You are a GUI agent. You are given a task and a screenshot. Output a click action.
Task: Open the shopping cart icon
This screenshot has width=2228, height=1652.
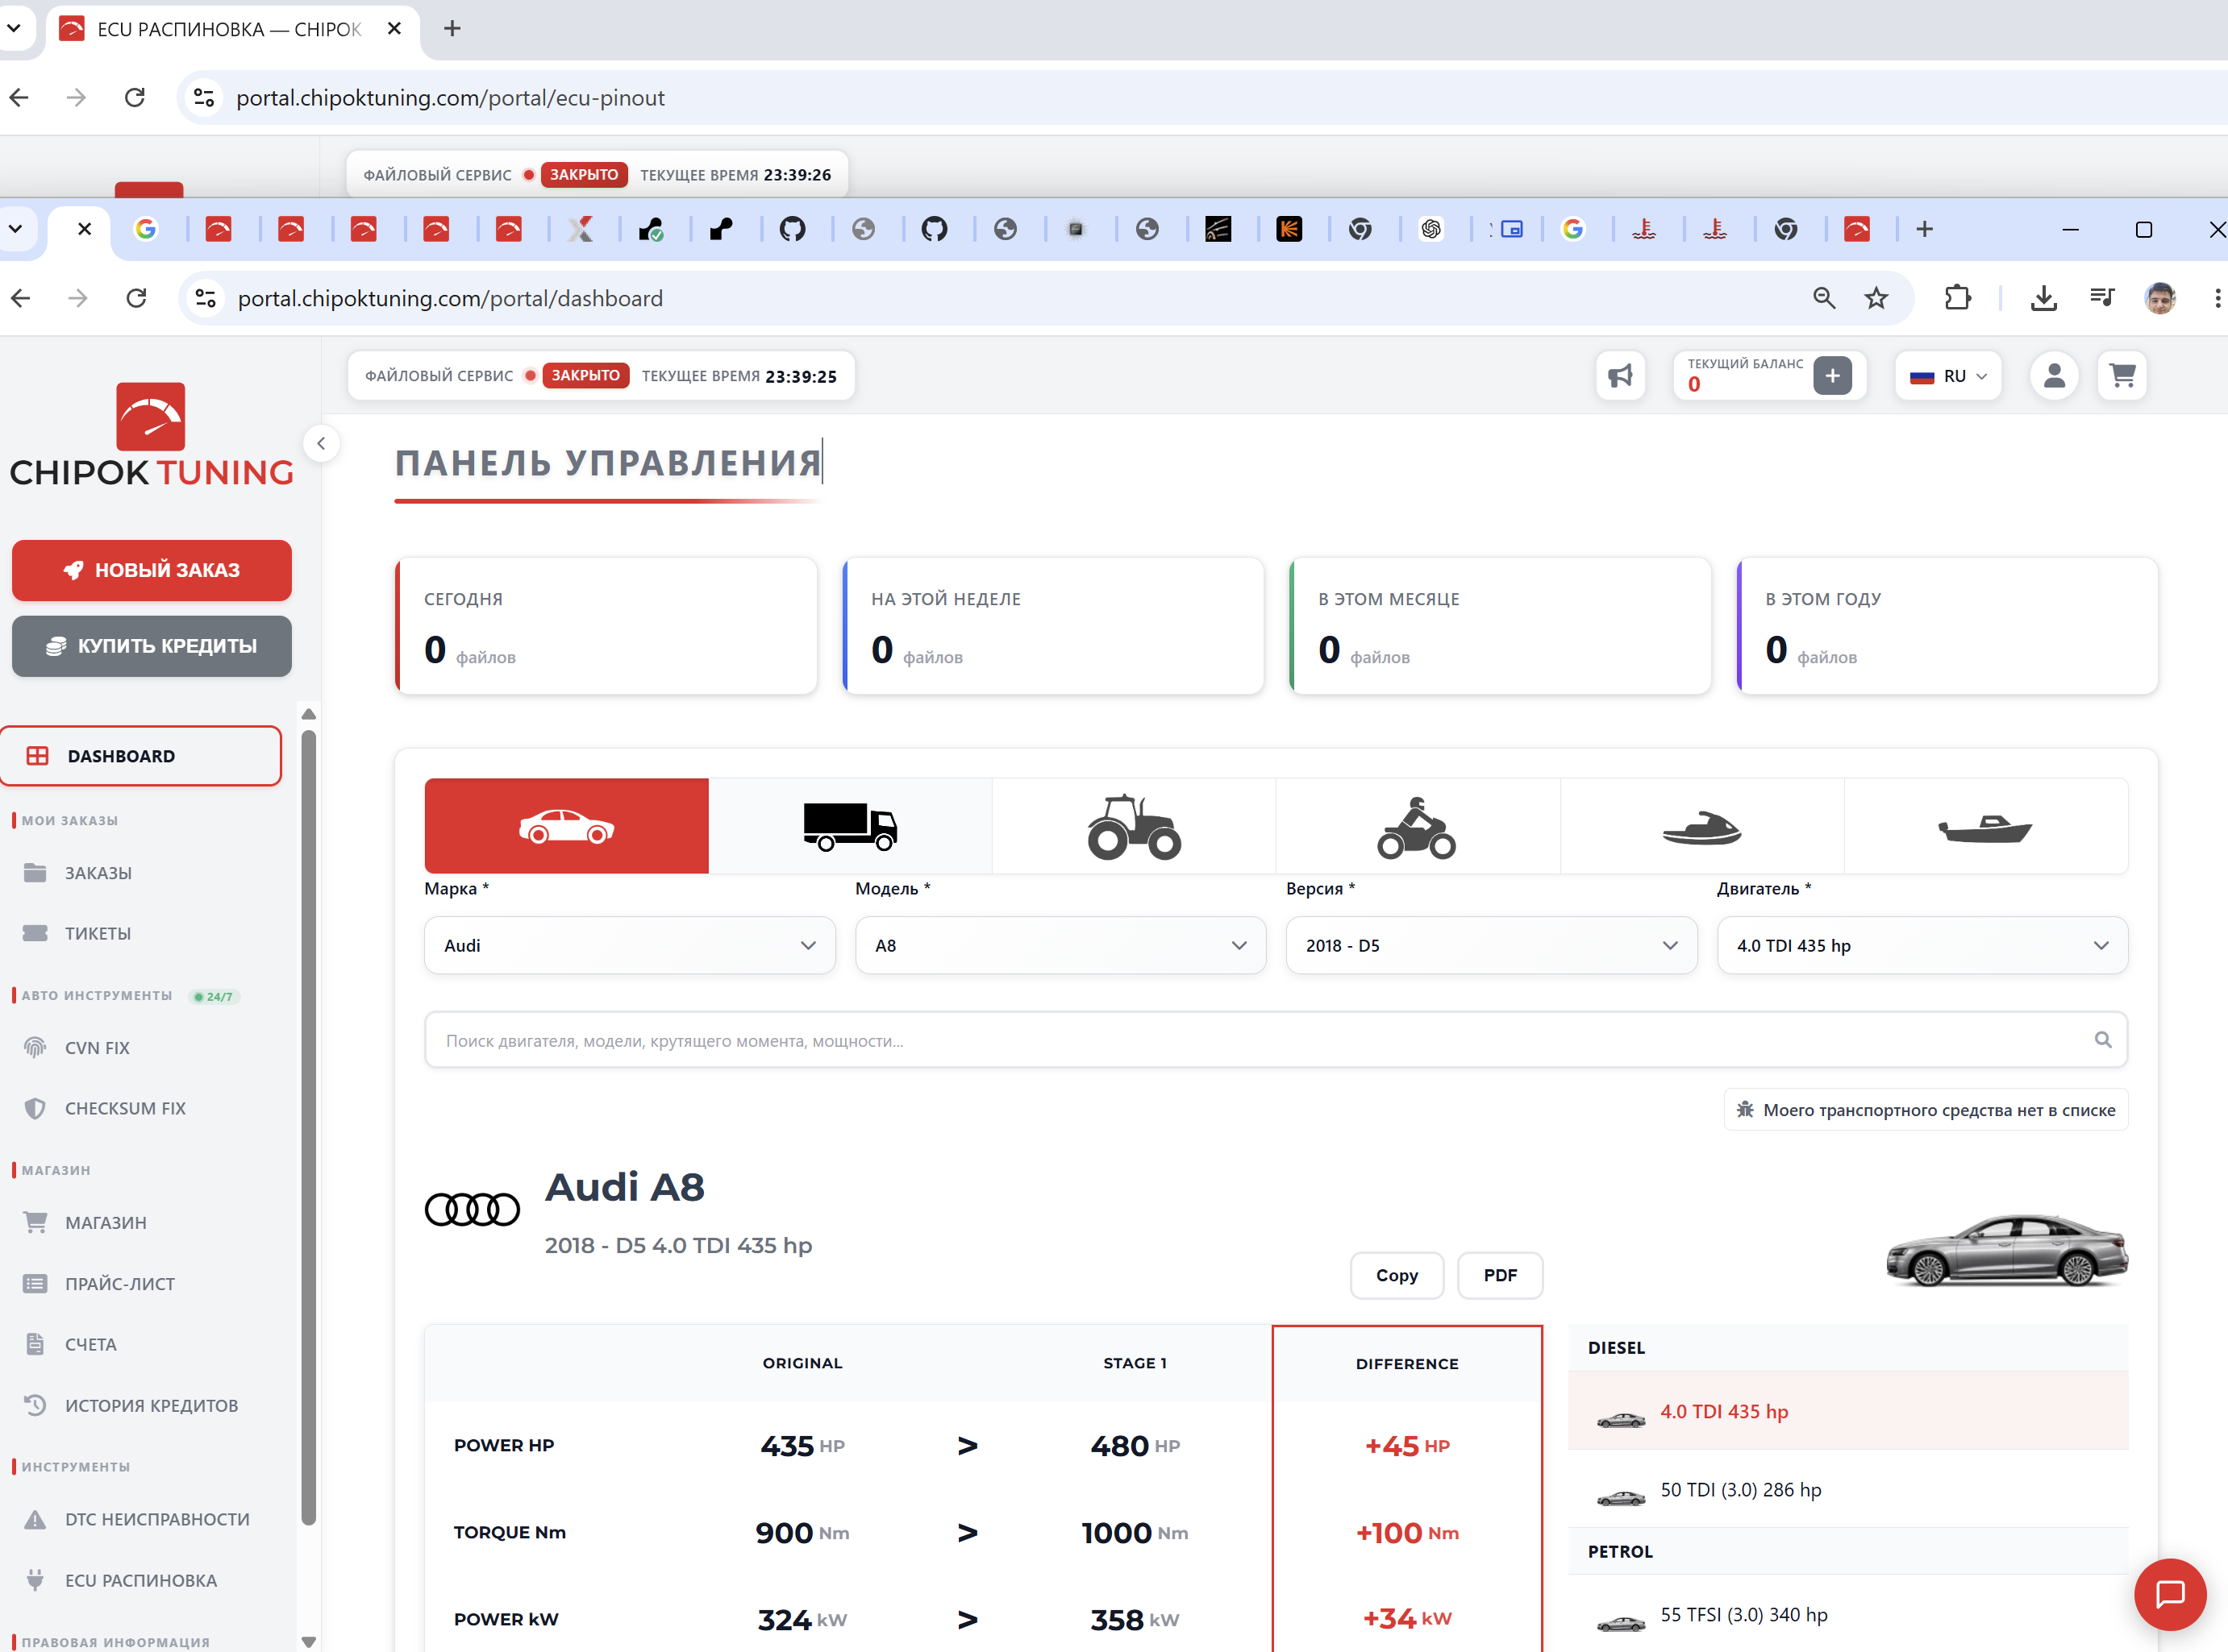2122,376
